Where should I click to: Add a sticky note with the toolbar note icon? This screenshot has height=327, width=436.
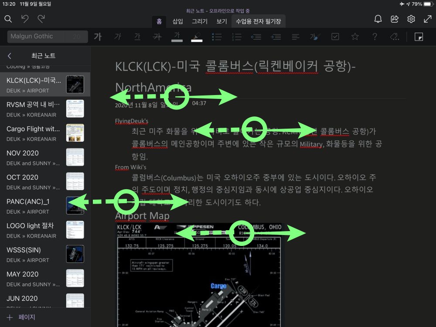coord(419,37)
